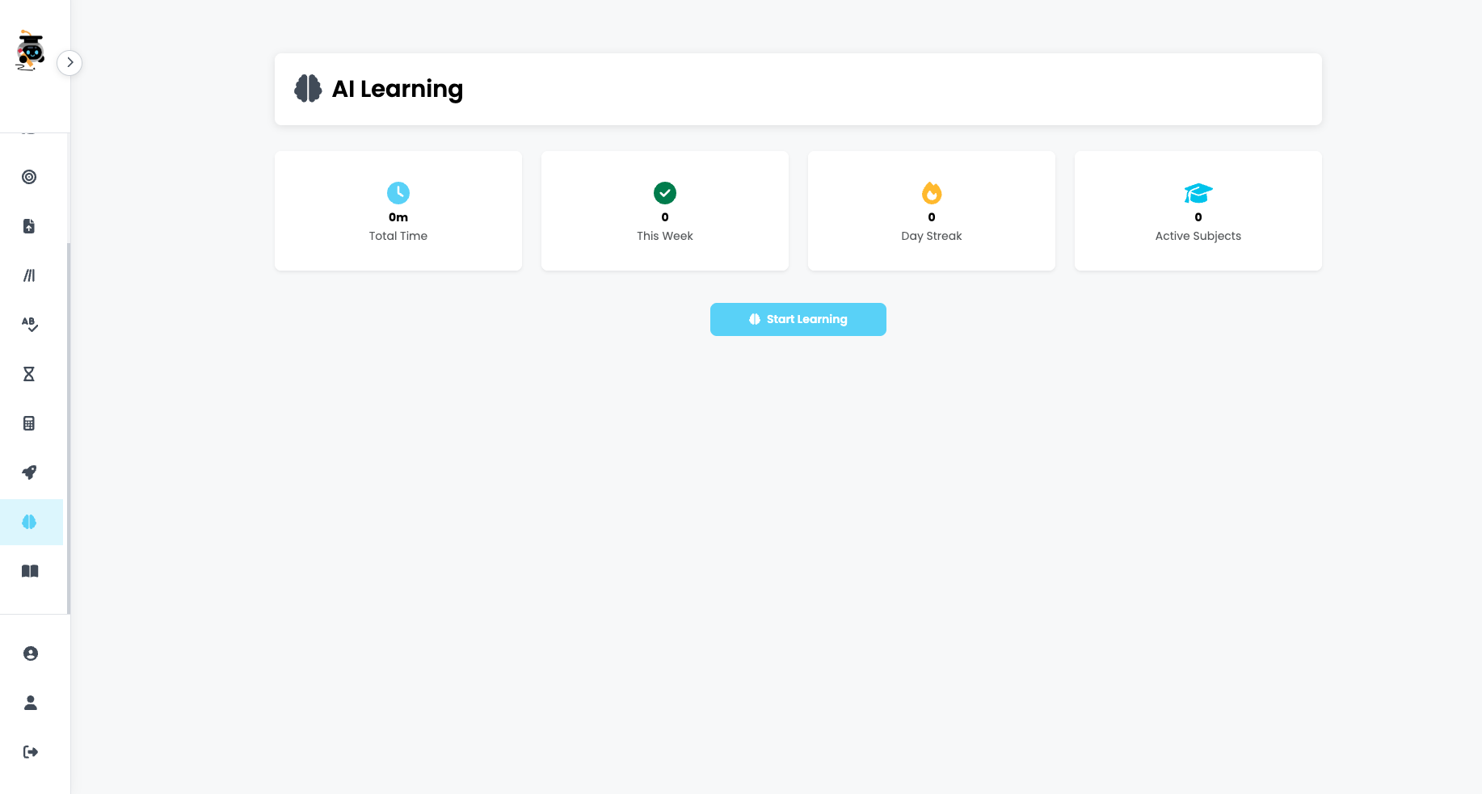Click the Active Subjects graduation cap
1482x794 pixels.
[x=1198, y=192]
